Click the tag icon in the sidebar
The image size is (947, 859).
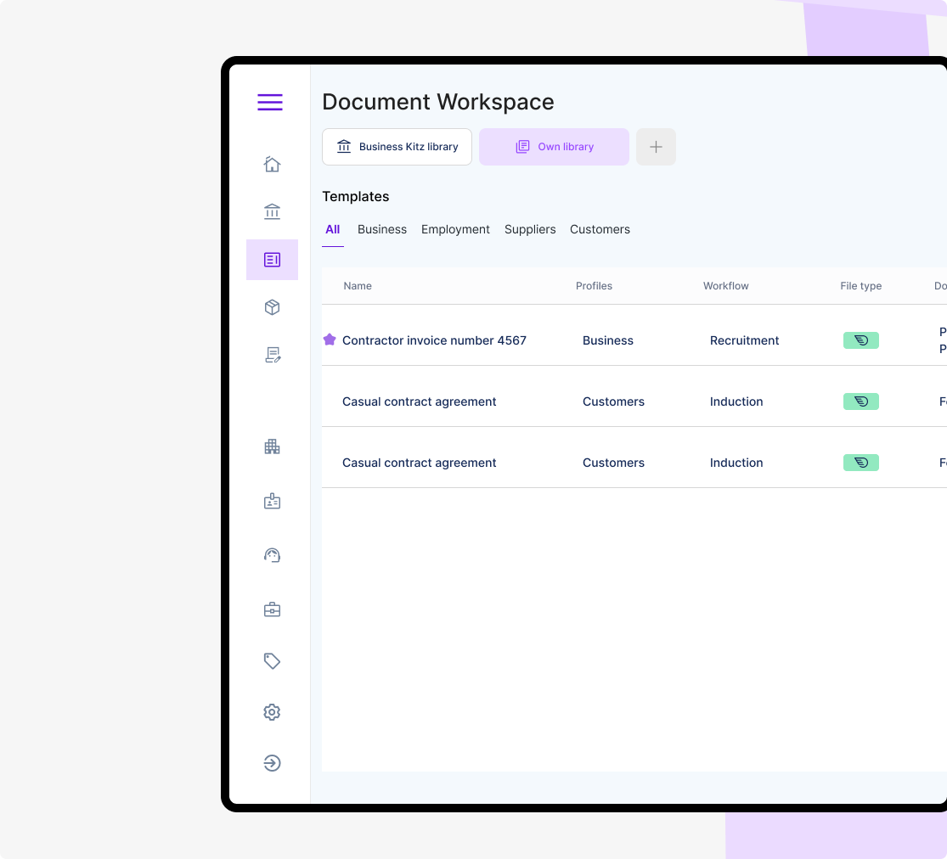(272, 660)
